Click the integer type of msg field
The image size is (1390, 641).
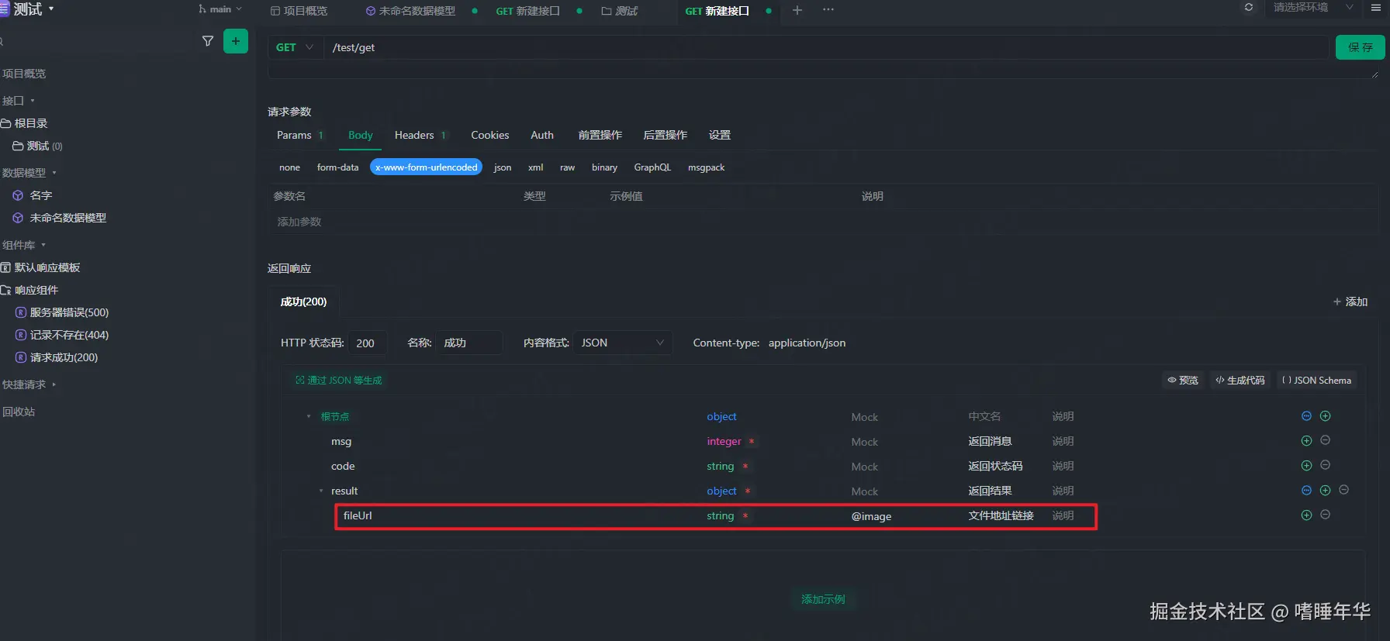[724, 441]
